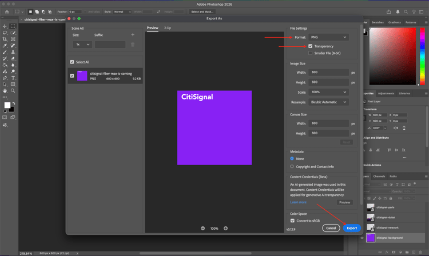429x256 pixels.
Task: Go to Photoshop Home screen
Action: pos(7,11)
